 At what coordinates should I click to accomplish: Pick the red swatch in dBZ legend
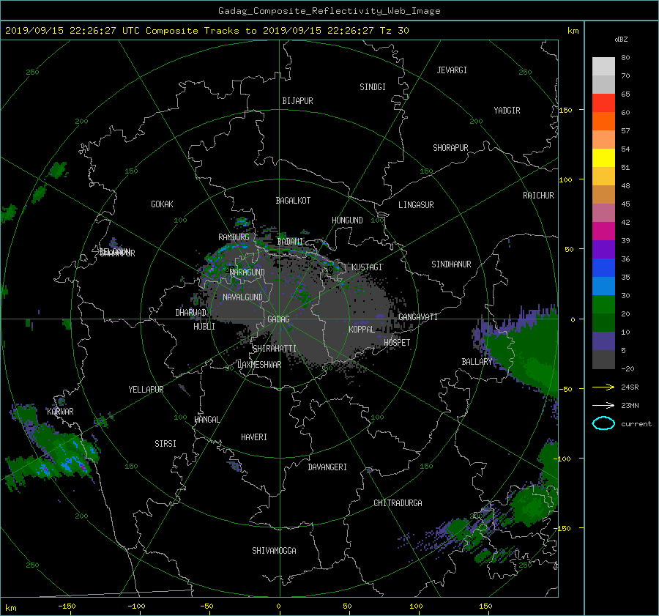tap(603, 103)
